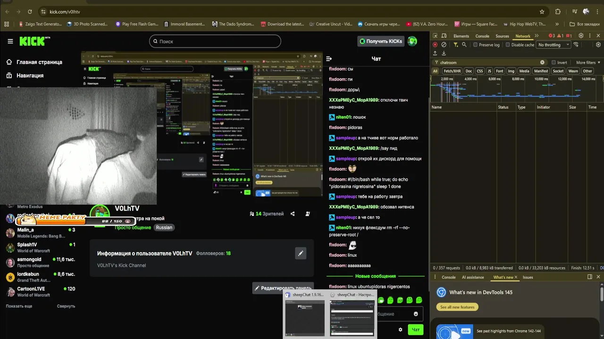604x339 pixels.
Task: Click the share icon beside viewers count
Action: (293, 214)
